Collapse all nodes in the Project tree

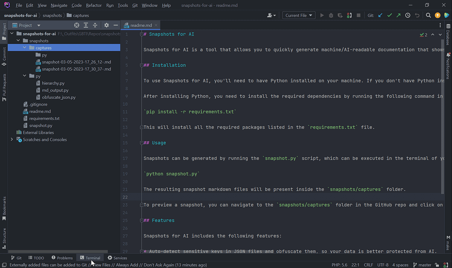point(95,25)
